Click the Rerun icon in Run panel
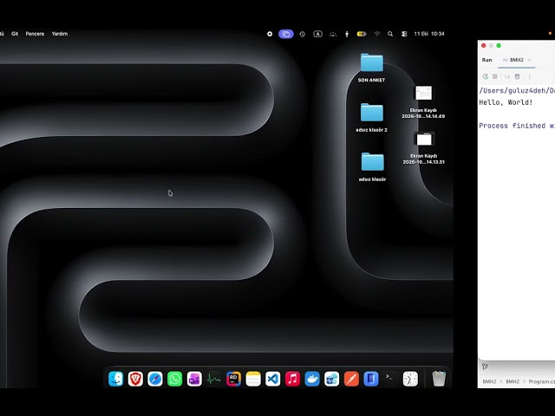Image resolution: width=555 pixels, height=416 pixels. pos(486,76)
